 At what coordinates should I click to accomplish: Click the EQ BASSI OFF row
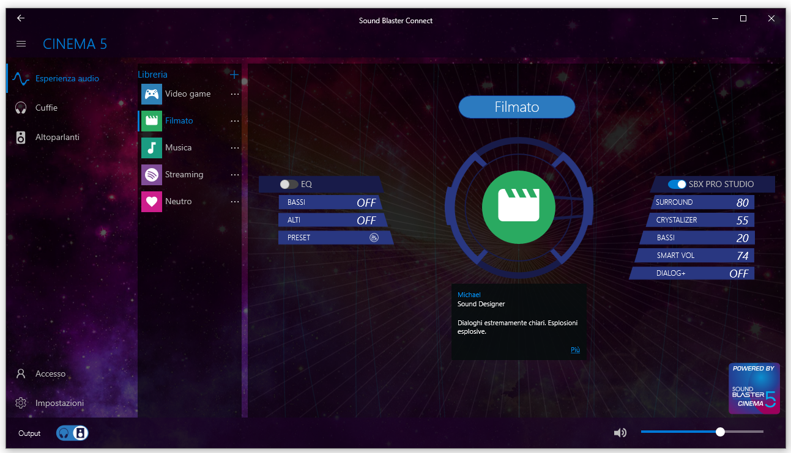click(330, 202)
